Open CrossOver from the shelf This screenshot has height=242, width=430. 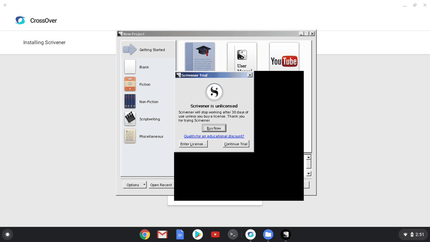[x=251, y=235]
